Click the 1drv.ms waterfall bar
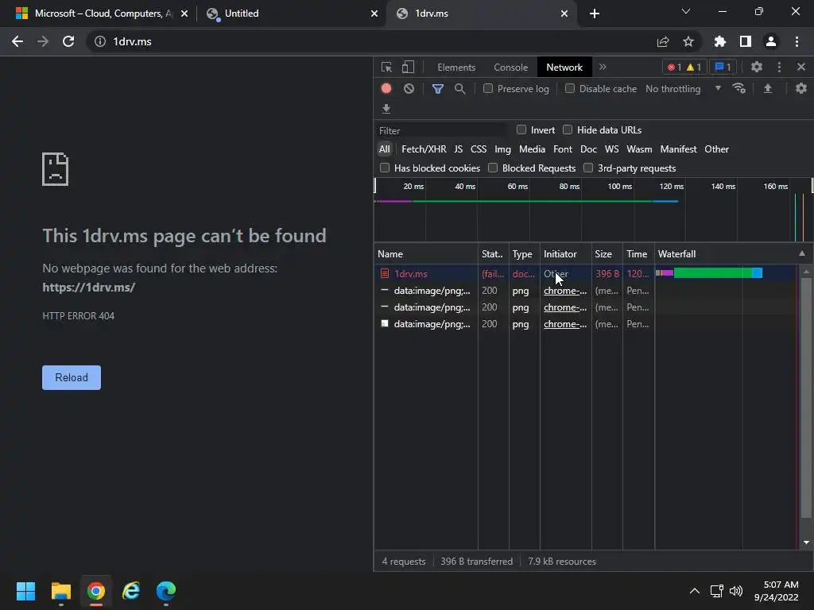 pyautogui.click(x=709, y=273)
